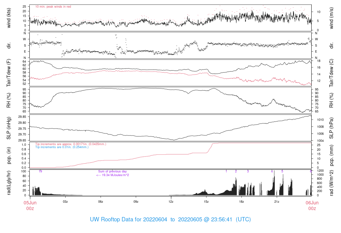Select the '06z' time tick

pyautogui.click(x=101, y=202)
